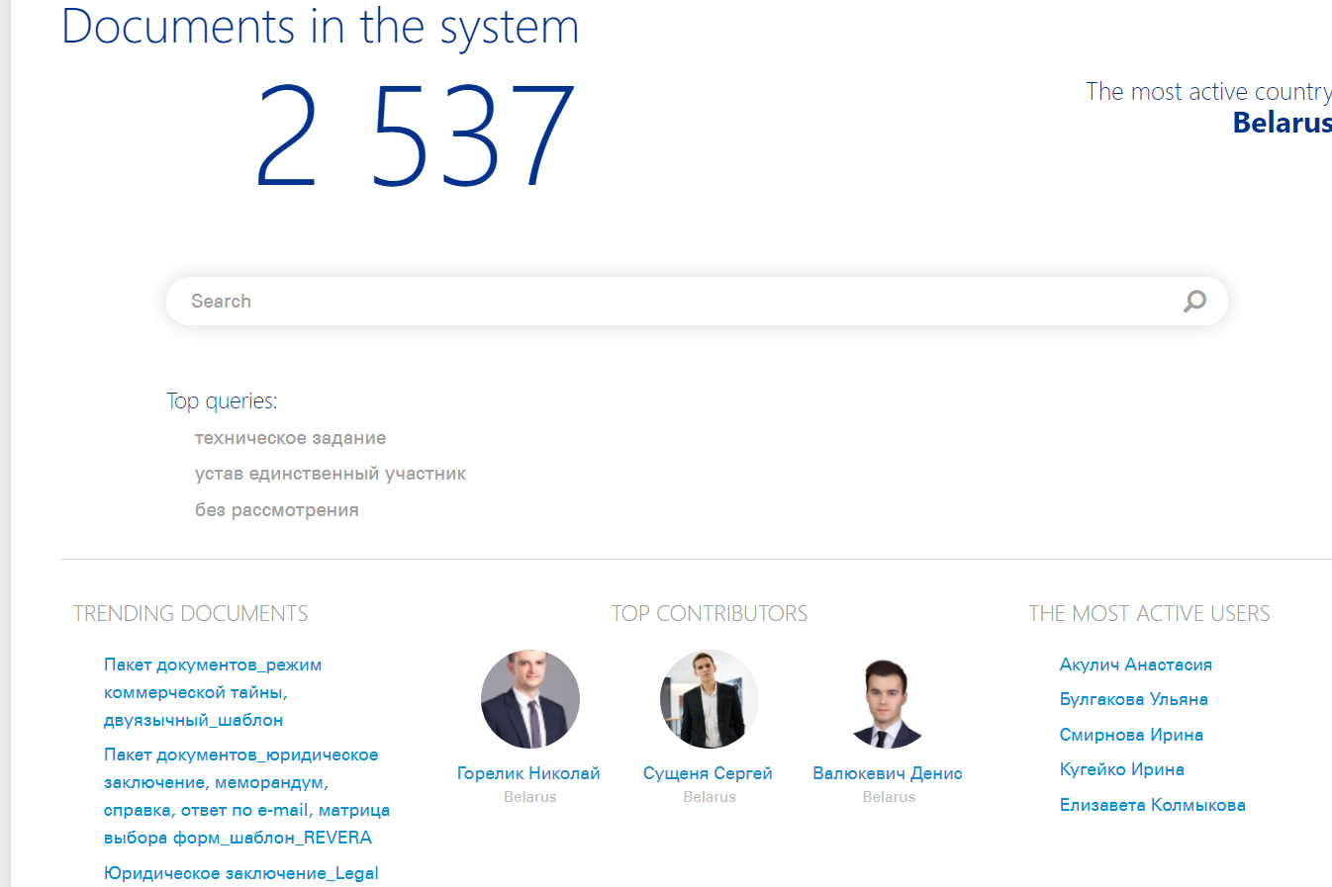Click into the Search input field
Image resolution: width=1332 pixels, height=887 pixels.
coord(673,301)
